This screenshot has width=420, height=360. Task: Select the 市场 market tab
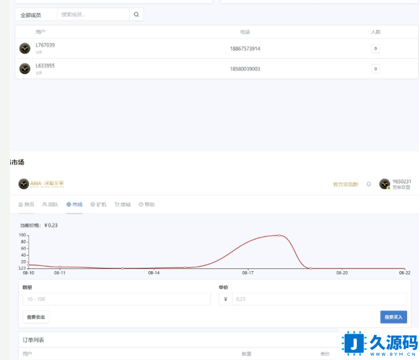pos(74,204)
